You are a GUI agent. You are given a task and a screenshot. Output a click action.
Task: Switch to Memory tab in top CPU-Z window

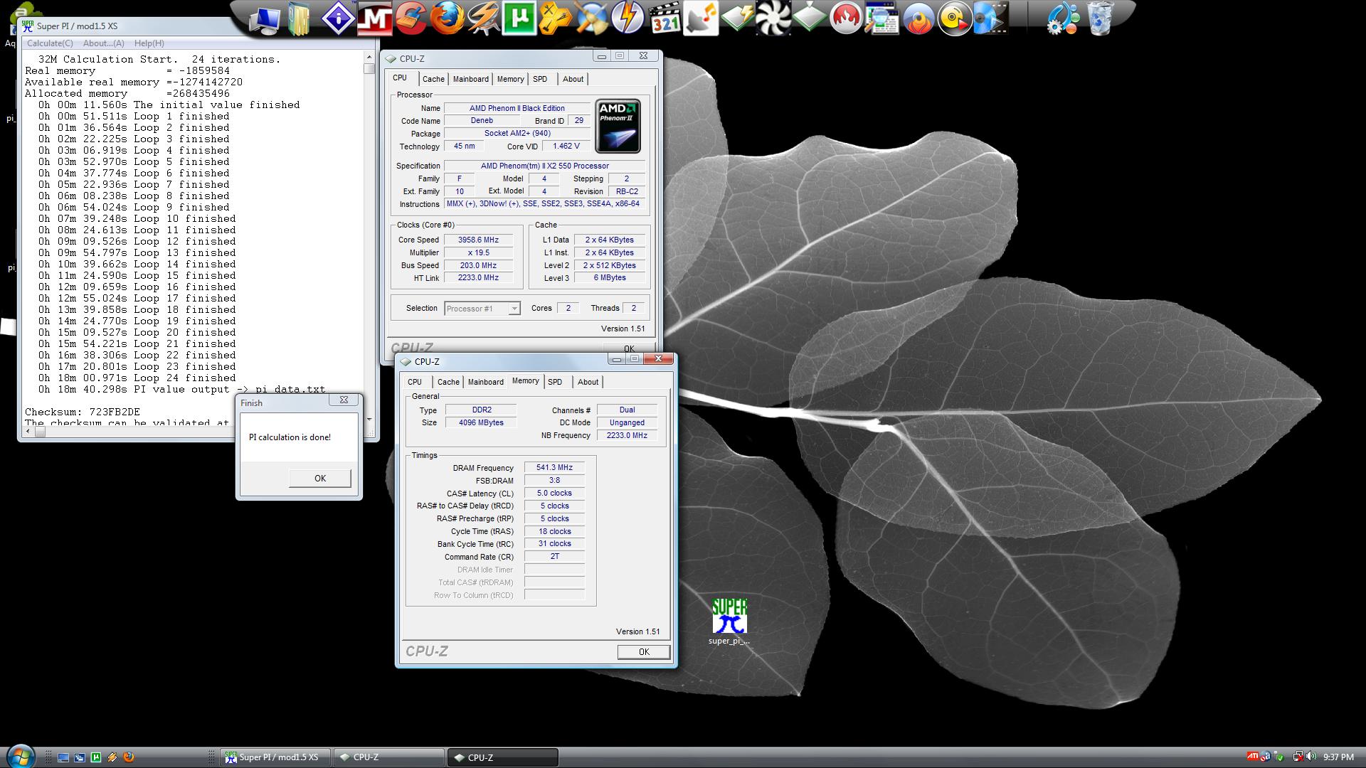pyautogui.click(x=510, y=79)
